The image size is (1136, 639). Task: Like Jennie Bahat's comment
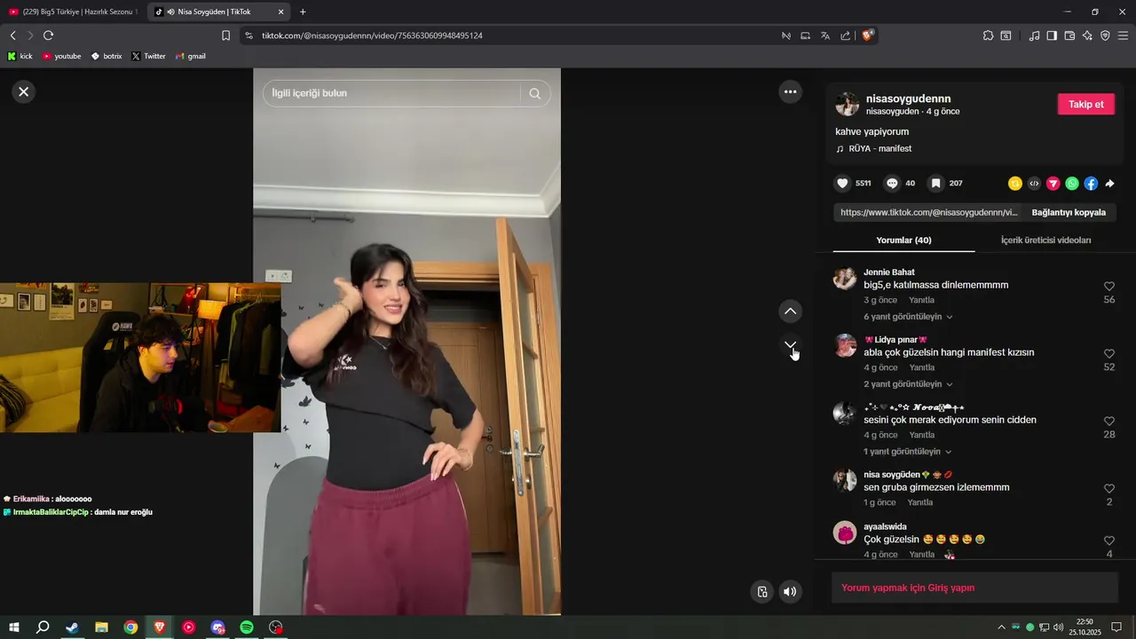point(1109,287)
